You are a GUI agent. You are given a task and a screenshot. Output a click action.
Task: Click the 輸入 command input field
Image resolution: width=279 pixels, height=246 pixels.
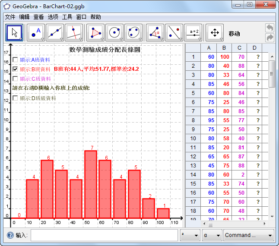point(104,235)
